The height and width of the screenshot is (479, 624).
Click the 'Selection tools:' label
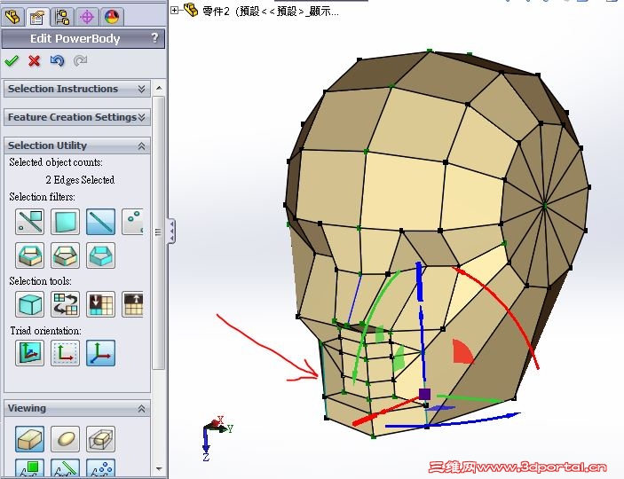40,281
